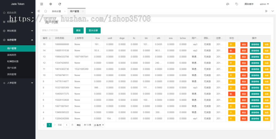
Task: Click 清除缓存 in top bar
Action: point(249,4)
